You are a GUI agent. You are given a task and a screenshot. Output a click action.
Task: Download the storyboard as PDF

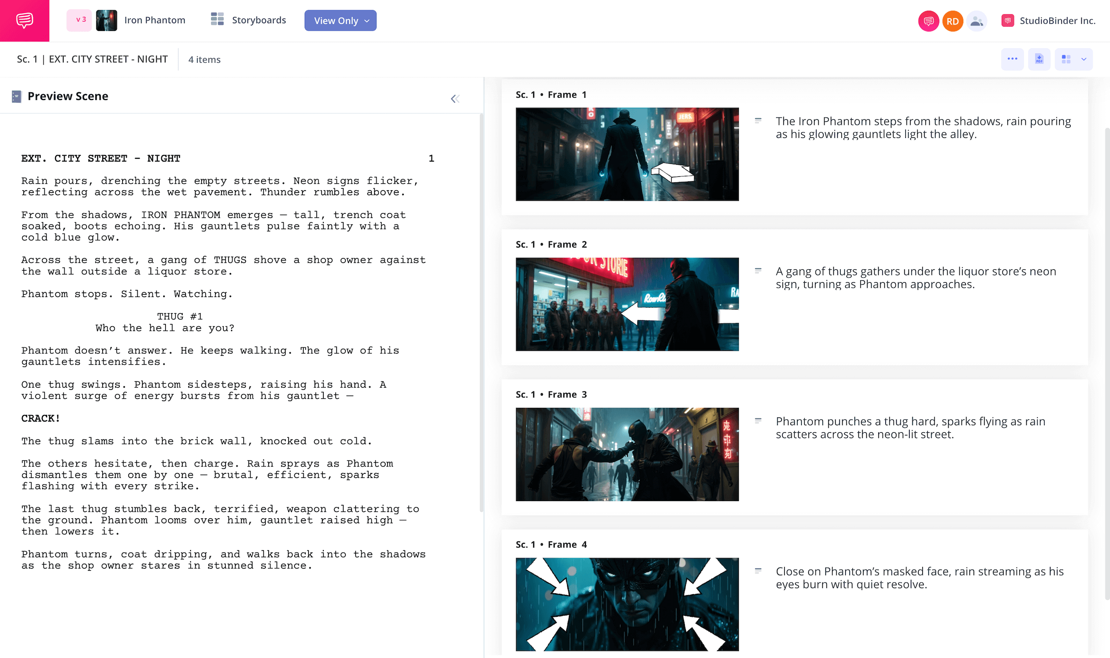point(1039,59)
